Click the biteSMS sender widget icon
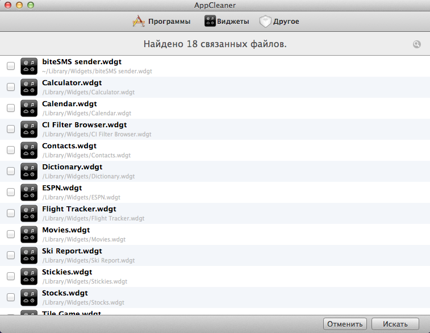The image size is (430, 333). point(29,66)
